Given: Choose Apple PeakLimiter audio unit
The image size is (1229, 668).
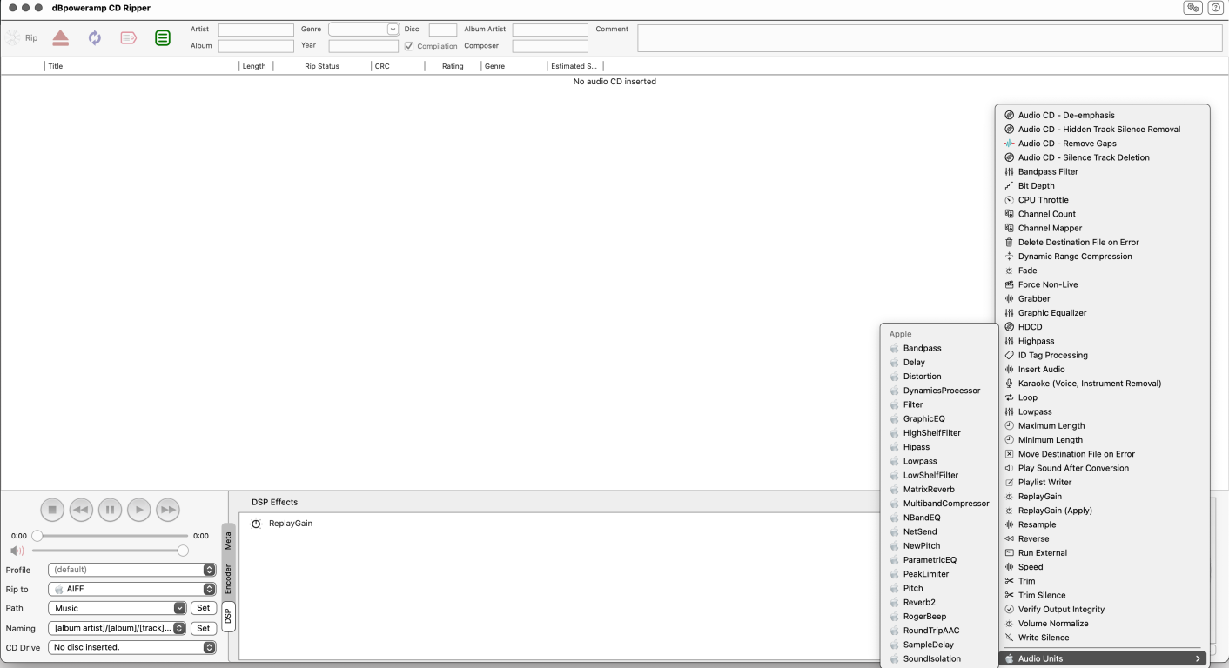Looking at the screenshot, I should coord(940,574).
